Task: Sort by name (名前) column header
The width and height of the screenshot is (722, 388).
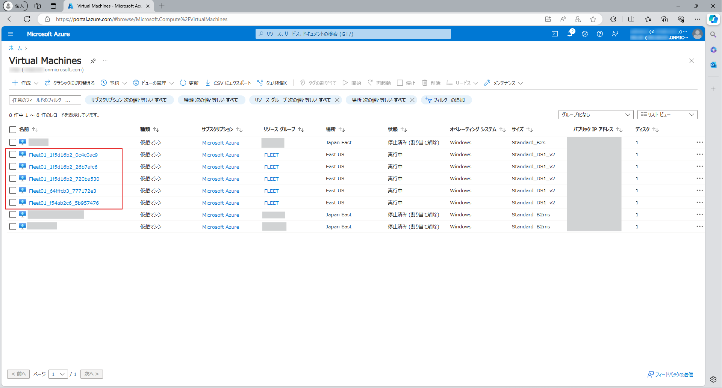Action: [x=24, y=129]
